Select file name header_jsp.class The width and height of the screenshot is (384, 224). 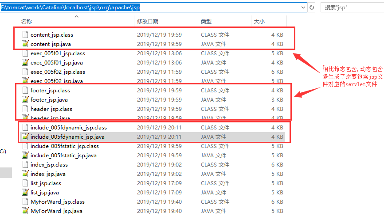(x=51, y=109)
